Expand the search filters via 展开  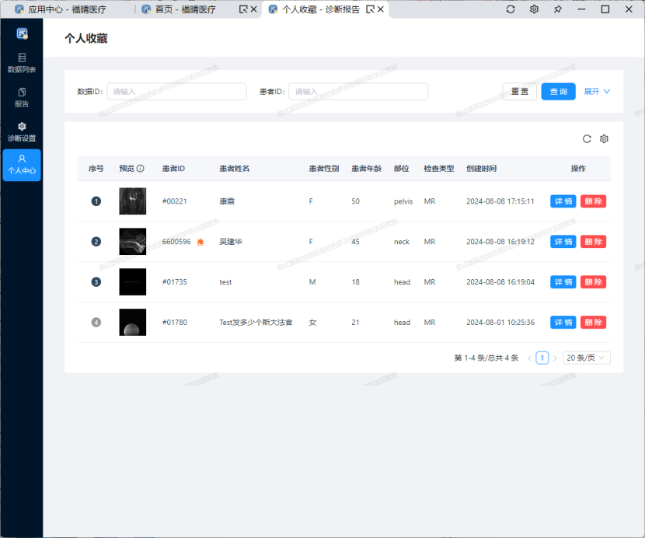[x=595, y=91]
